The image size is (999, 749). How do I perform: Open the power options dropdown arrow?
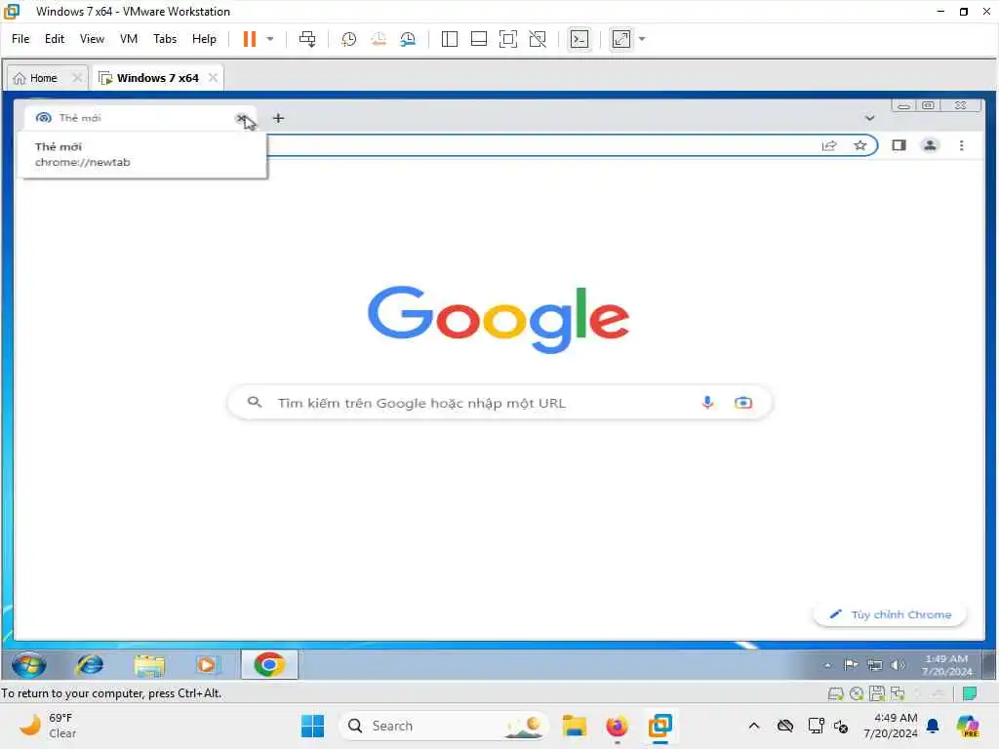coord(270,39)
